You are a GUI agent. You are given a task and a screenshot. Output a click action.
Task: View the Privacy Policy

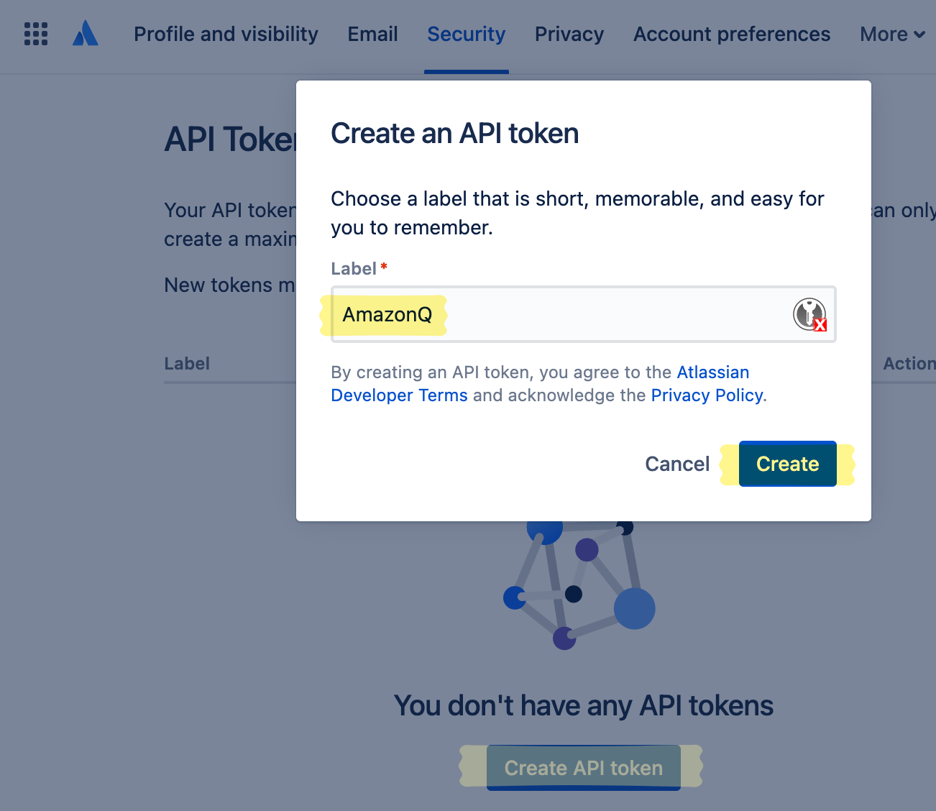[x=707, y=395]
